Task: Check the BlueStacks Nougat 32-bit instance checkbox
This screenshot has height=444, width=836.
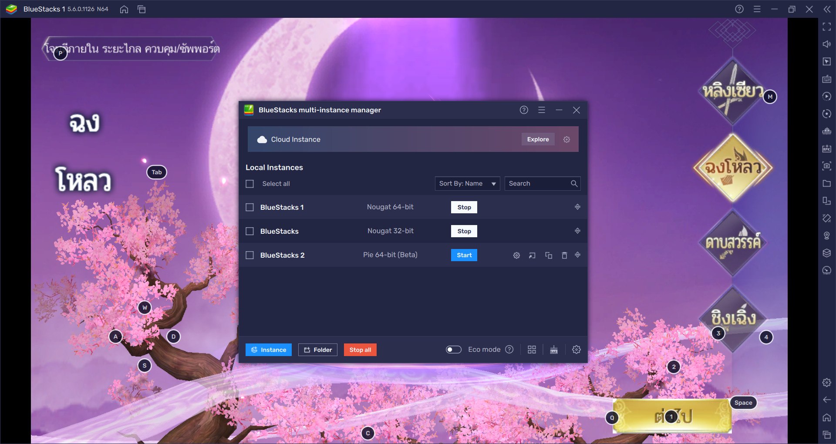Action: click(249, 231)
